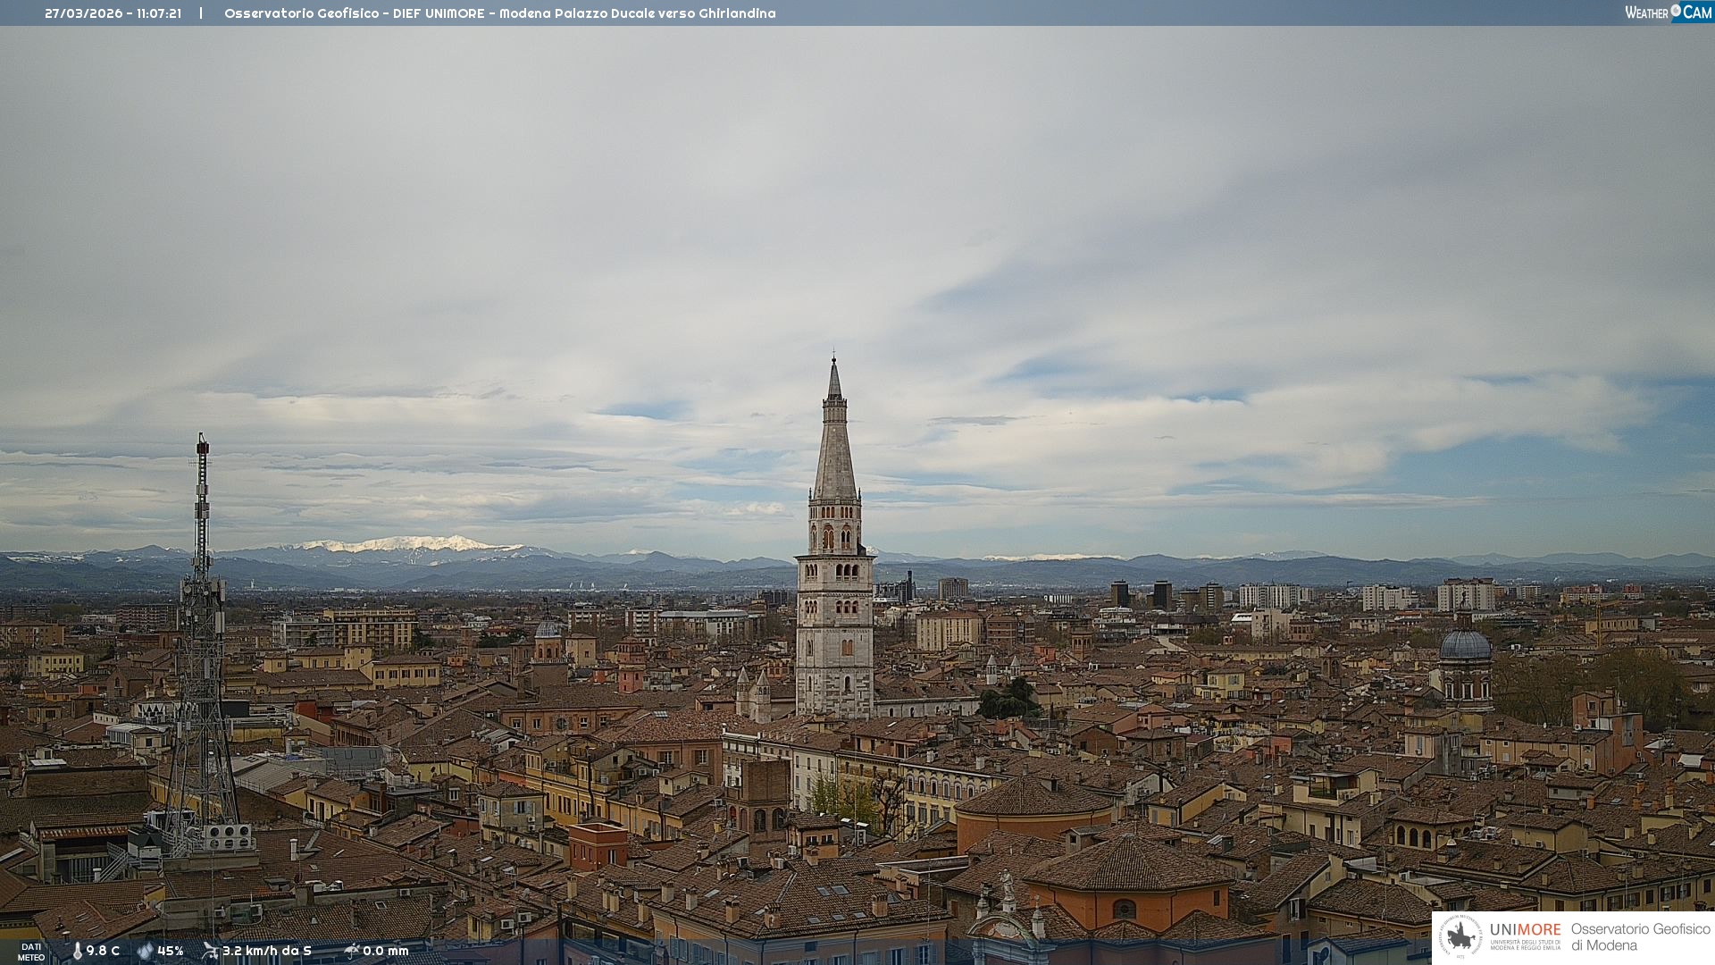Click the UNIMORE text logo
This screenshot has height=965, width=1715.
pyautogui.click(x=1525, y=929)
